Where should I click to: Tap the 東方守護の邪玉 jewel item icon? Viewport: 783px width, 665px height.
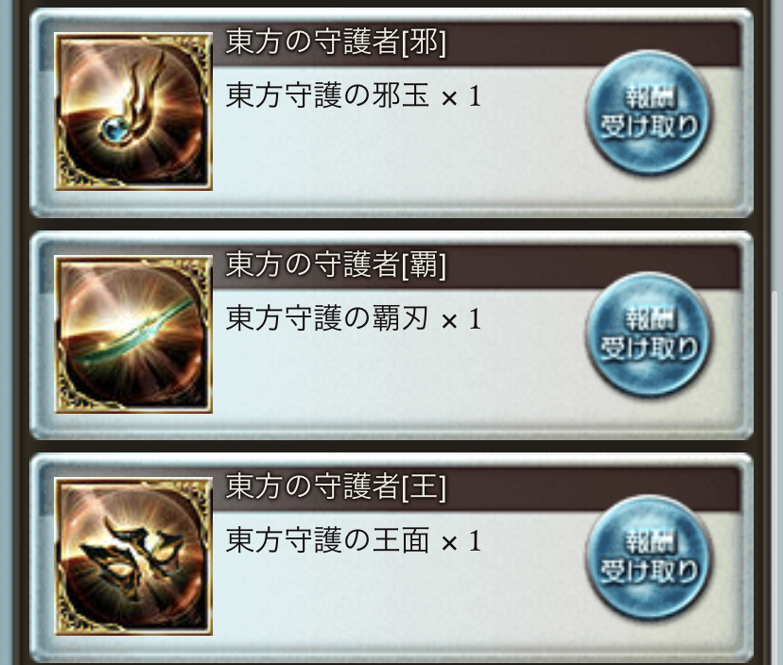pyautogui.click(x=133, y=111)
